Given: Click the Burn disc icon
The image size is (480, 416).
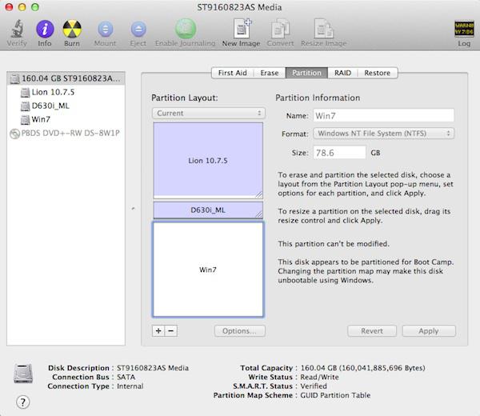Looking at the screenshot, I should coord(72,30).
